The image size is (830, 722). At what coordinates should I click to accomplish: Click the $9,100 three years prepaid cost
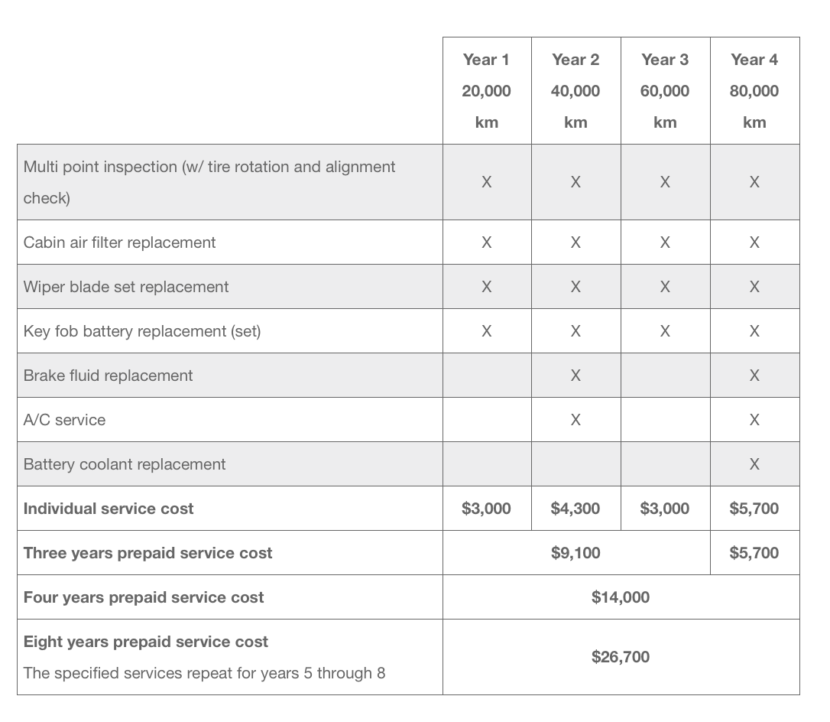(575, 553)
